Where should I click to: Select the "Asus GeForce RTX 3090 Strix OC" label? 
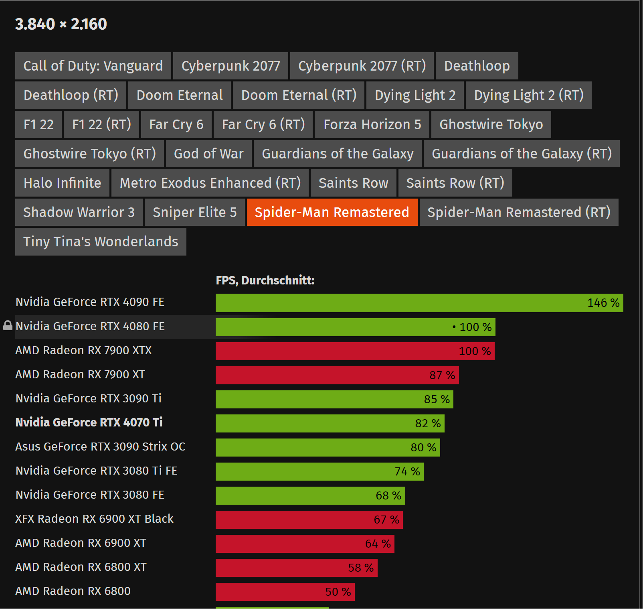(100, 447)
